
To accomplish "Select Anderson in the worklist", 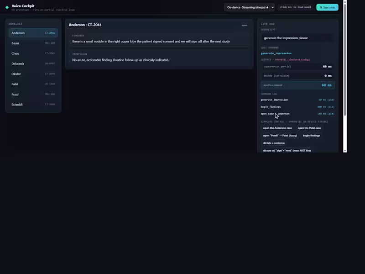I will [33, 33].
